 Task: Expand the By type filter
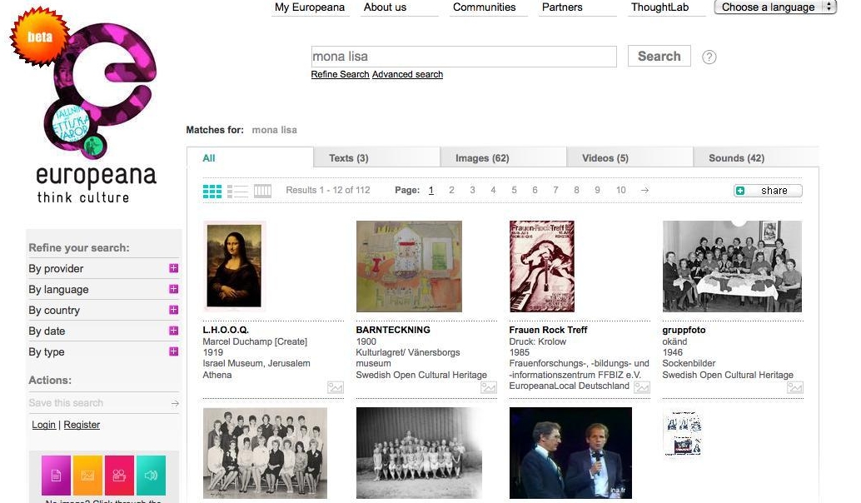173,351
